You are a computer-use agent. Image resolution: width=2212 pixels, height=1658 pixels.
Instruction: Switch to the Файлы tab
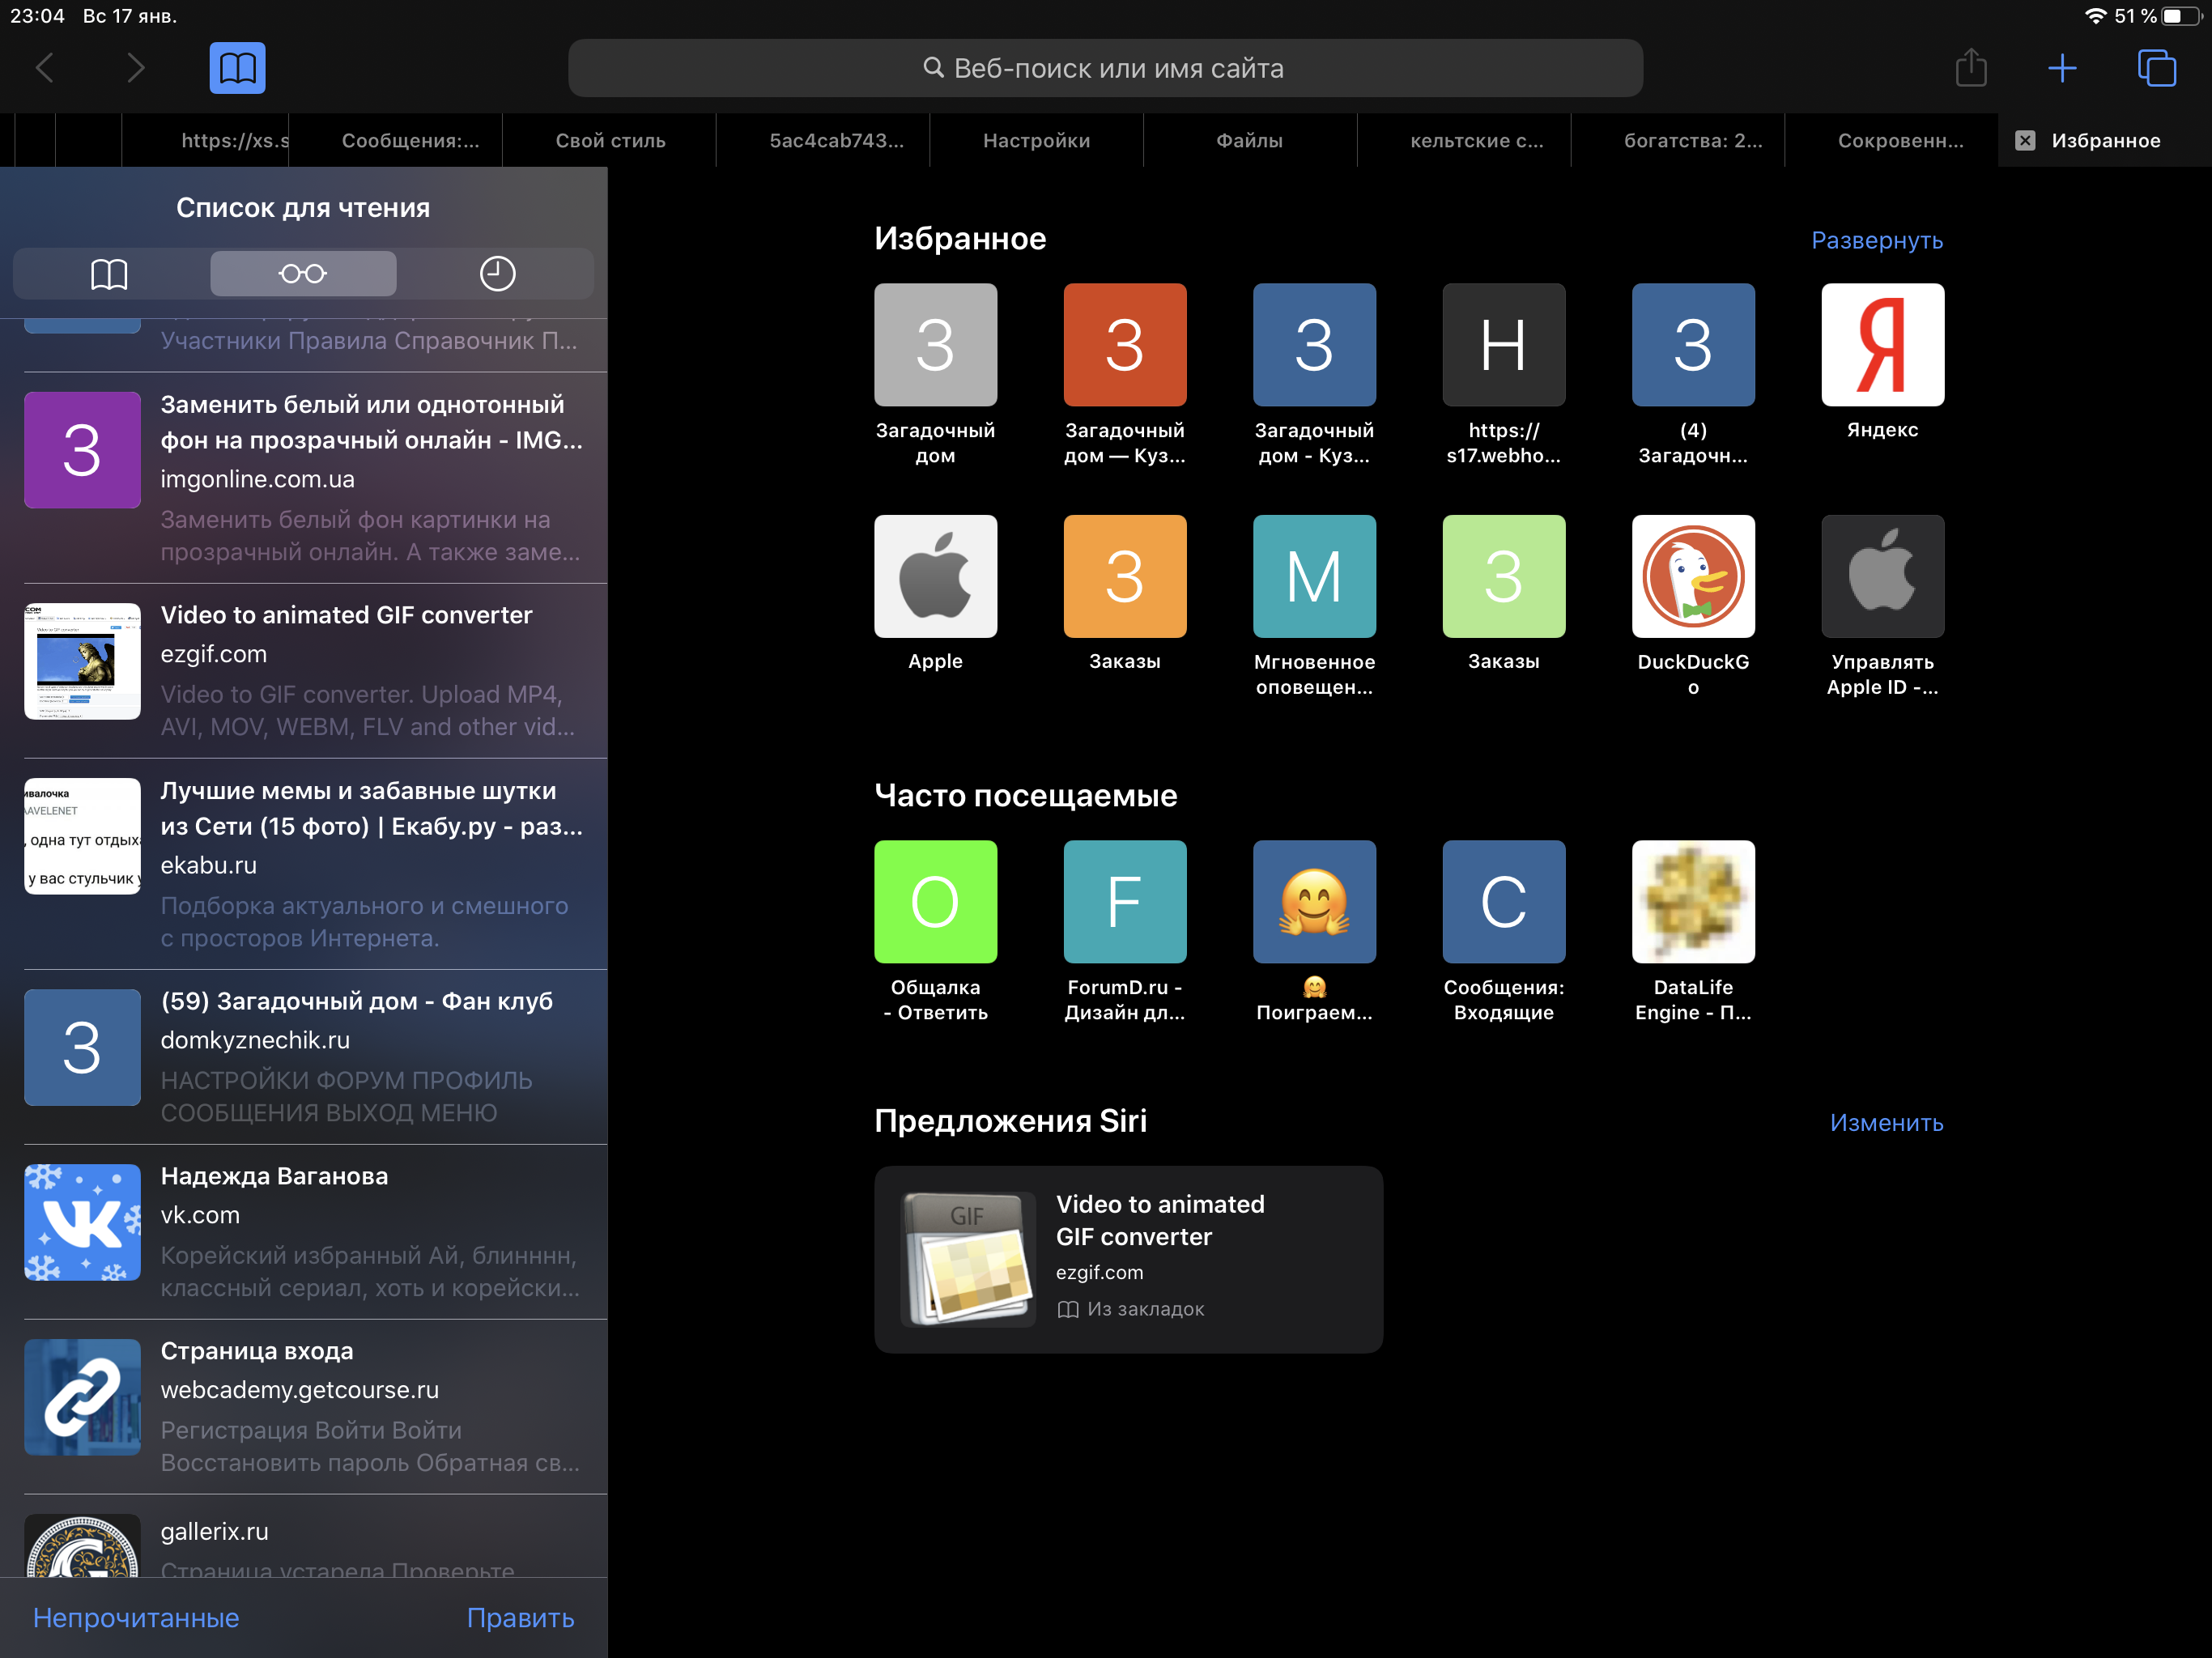click(x=1249, y=141)
